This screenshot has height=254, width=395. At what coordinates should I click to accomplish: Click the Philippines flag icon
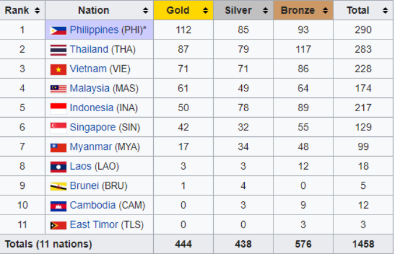(59, 30)
